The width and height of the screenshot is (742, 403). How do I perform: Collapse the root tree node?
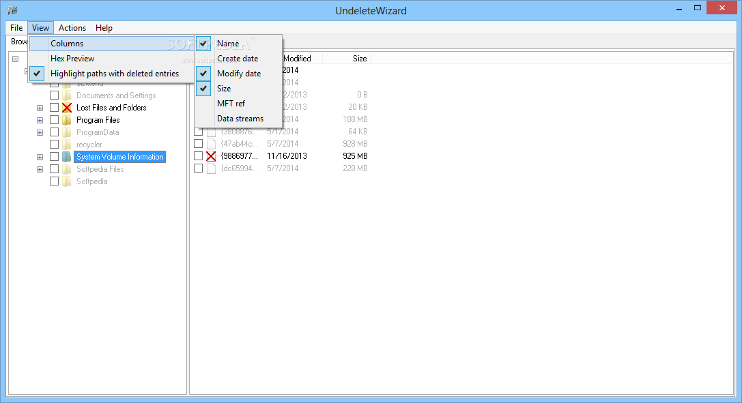click(15, 59)
